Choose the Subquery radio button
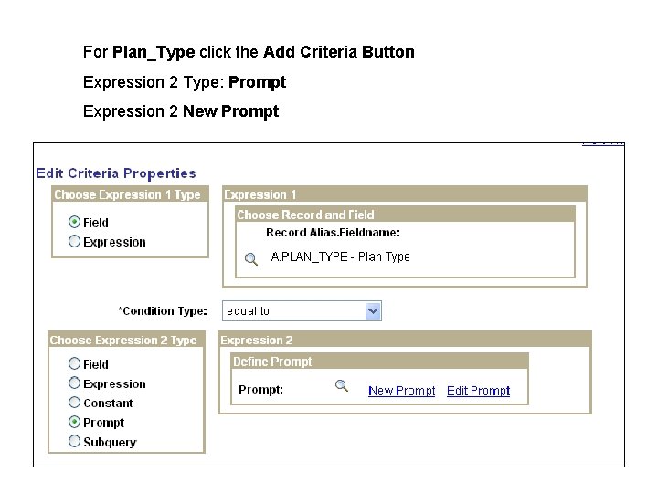 tap(75, 442)
